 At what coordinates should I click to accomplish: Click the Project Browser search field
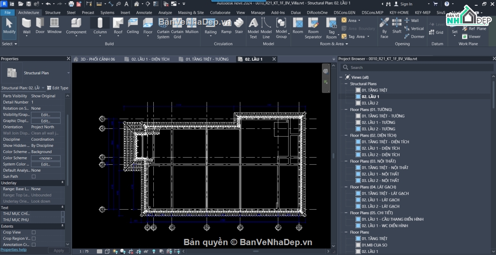click(417, 67)
